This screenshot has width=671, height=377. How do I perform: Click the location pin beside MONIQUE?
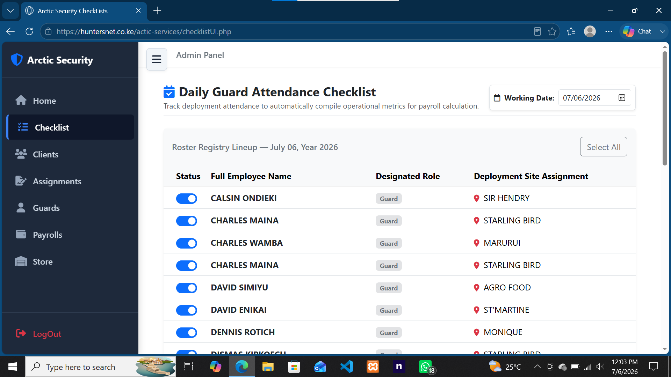(476, 332)
